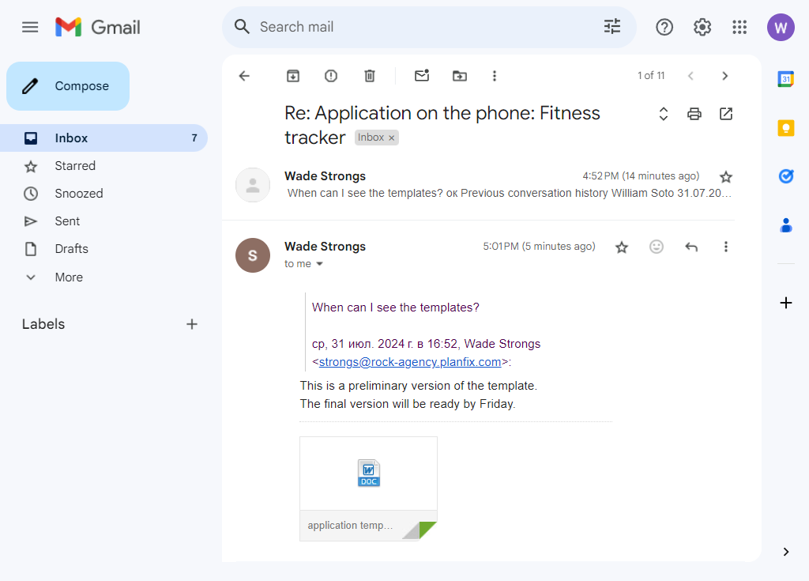Open the Settings gear
809x581 pixels.
702,27
